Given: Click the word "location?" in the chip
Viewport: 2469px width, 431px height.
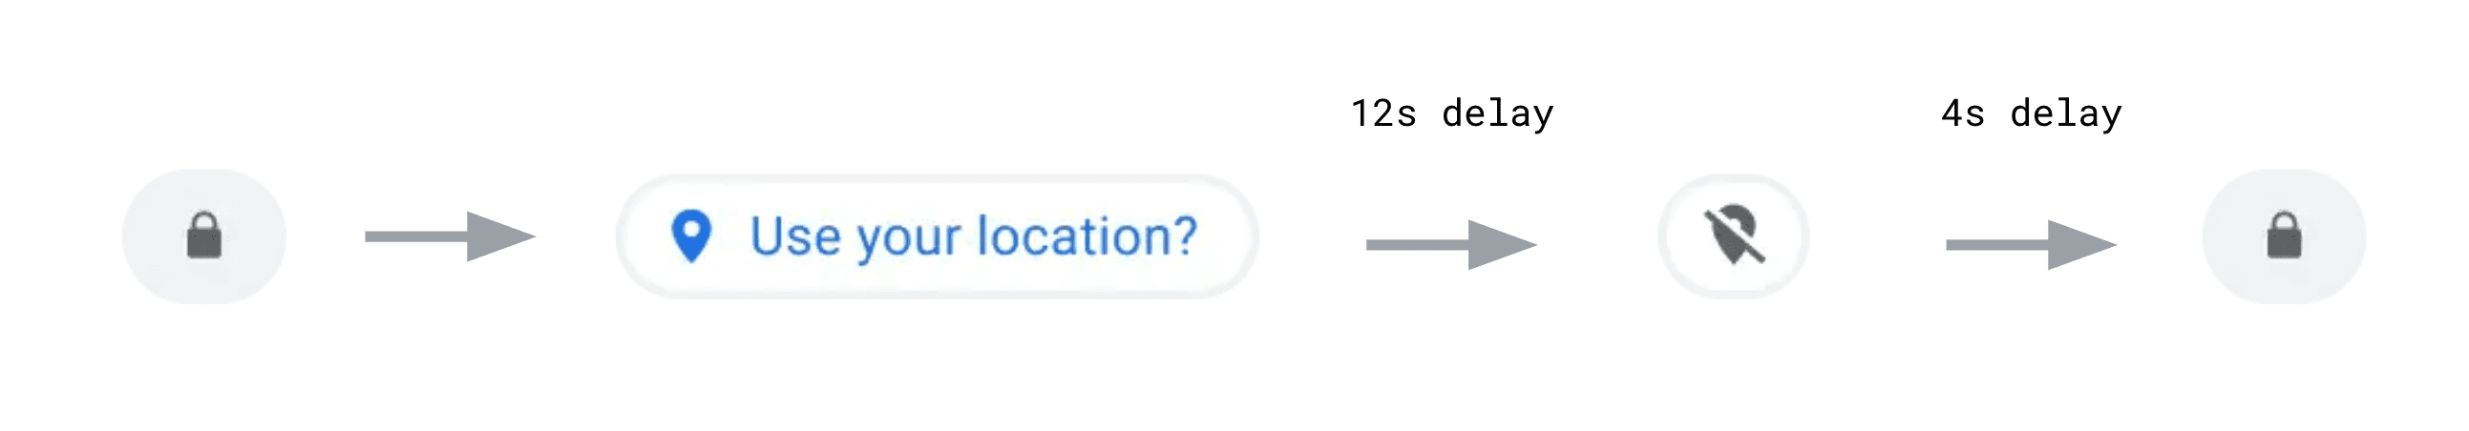Looking at the screenshot, I should click(1087, 236).
